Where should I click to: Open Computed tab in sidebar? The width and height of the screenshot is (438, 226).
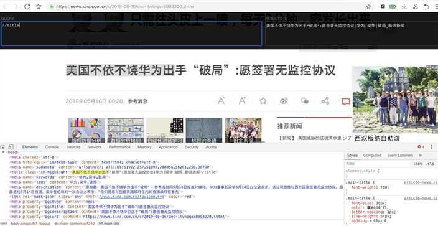point(372,156)
